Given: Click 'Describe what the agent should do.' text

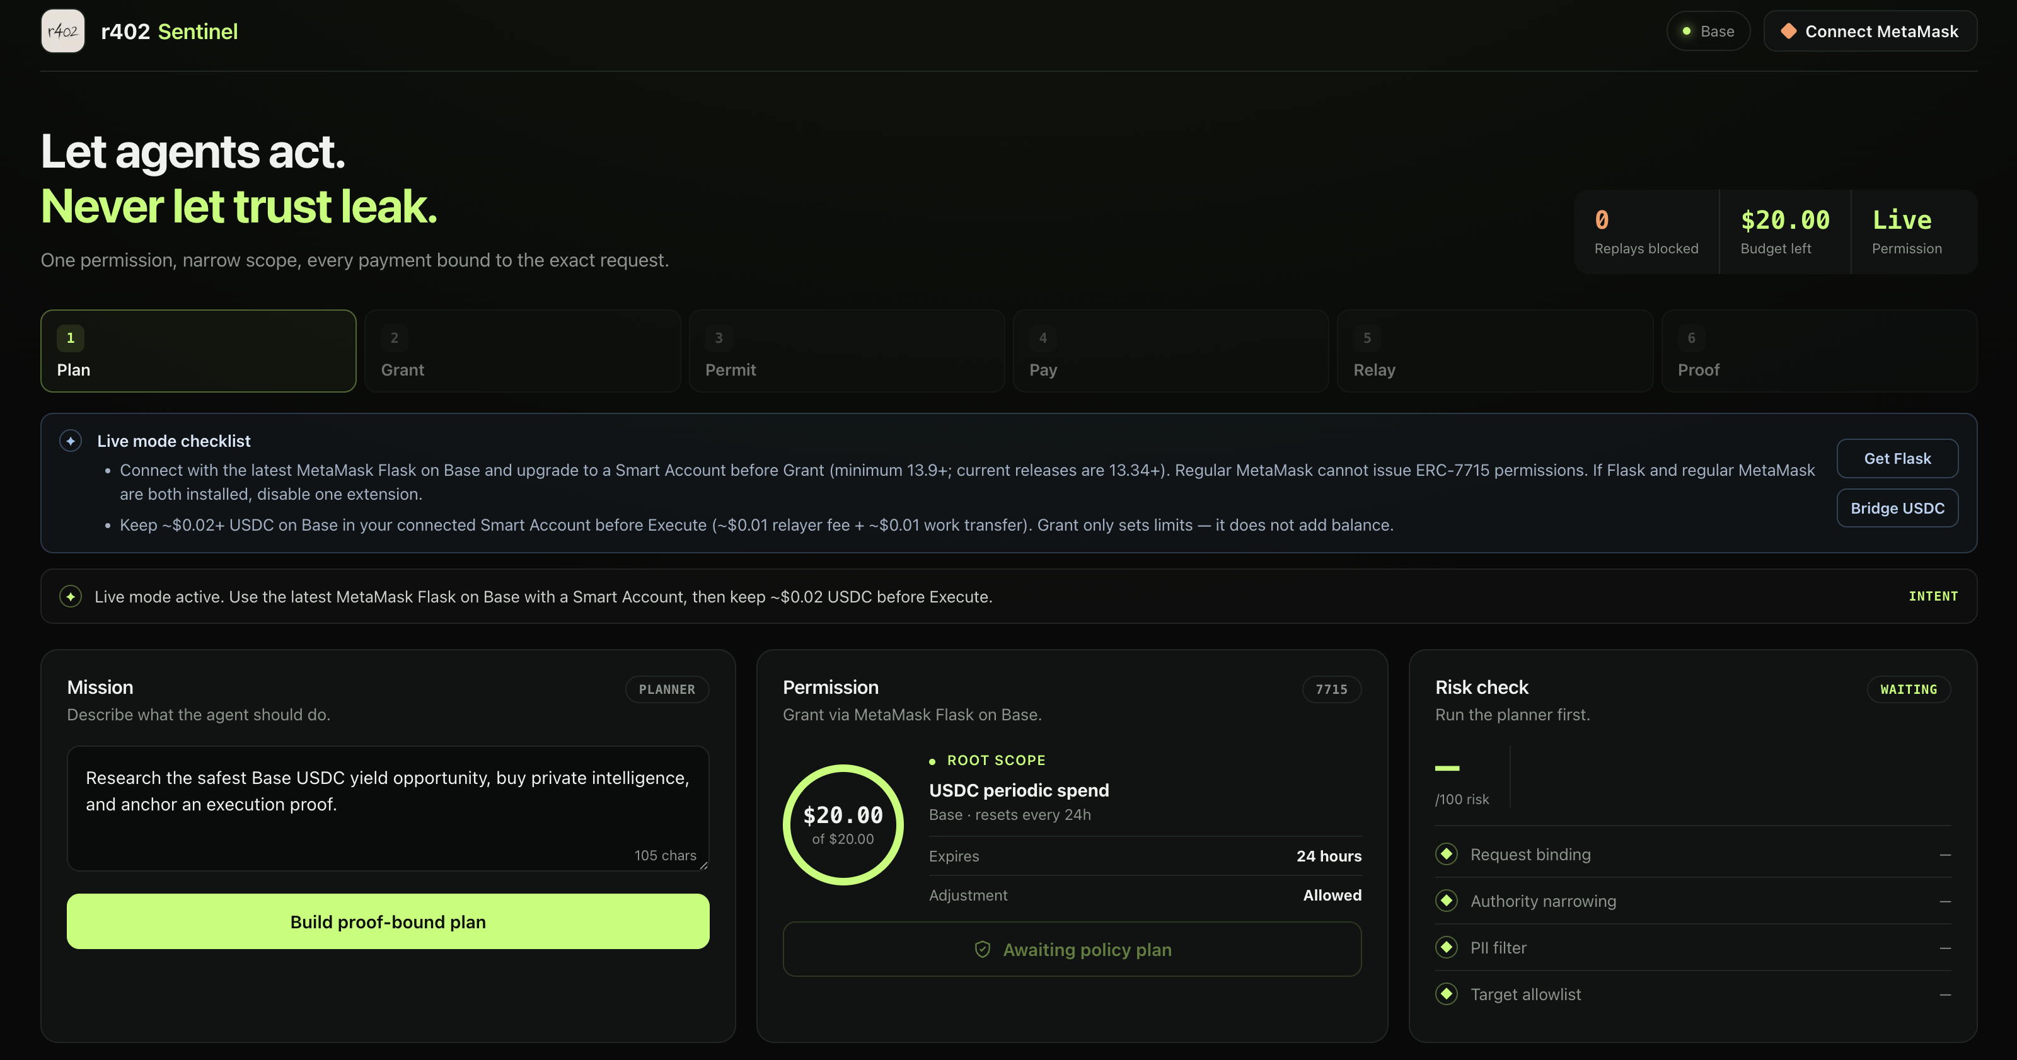Looking at the screenshot, I should pos(198,715).
